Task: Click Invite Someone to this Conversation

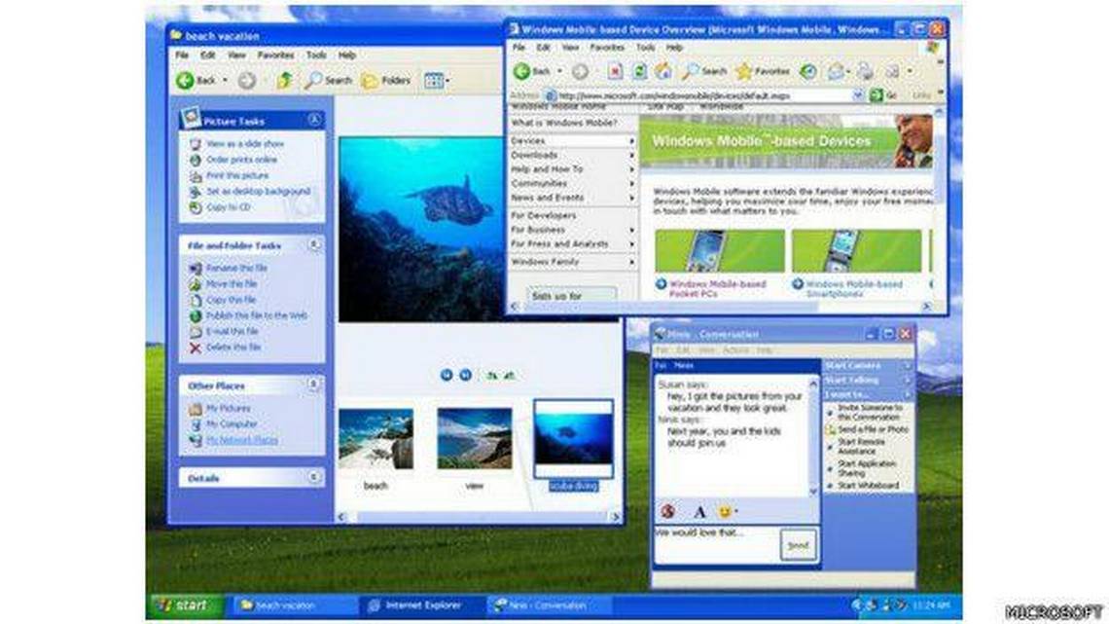Action: 870,413
